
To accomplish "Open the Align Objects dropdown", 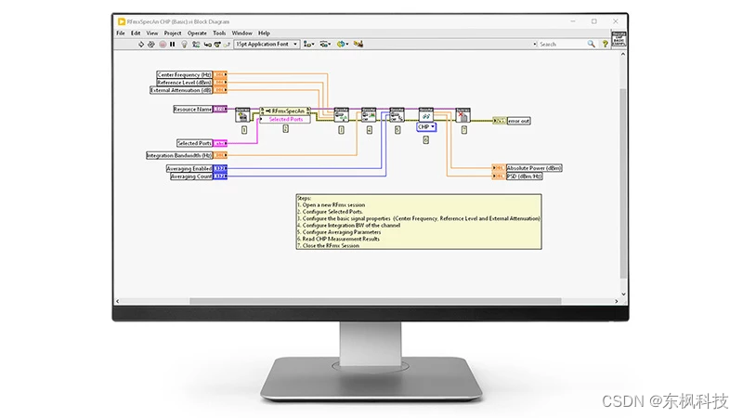I will [x=309, y=44].
